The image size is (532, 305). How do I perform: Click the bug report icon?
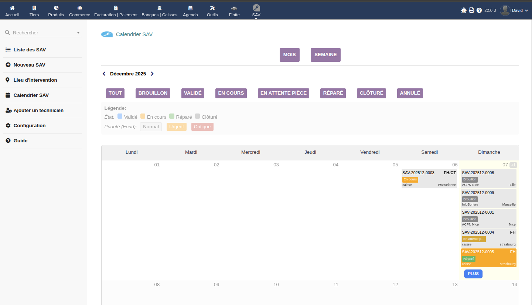[464, 10]
